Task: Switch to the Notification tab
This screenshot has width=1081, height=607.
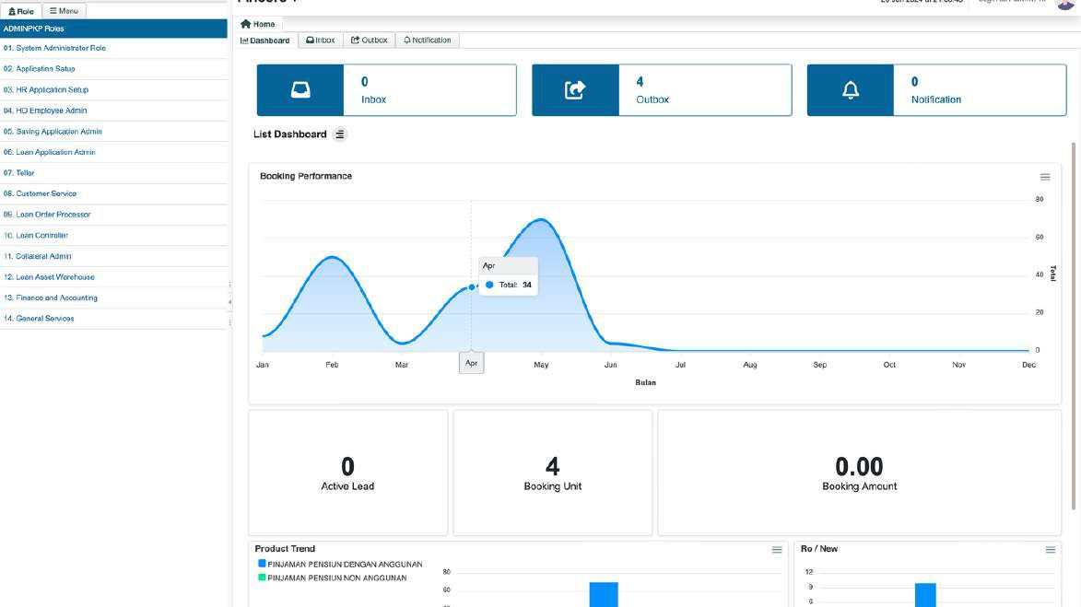Action: coord(428,40)
